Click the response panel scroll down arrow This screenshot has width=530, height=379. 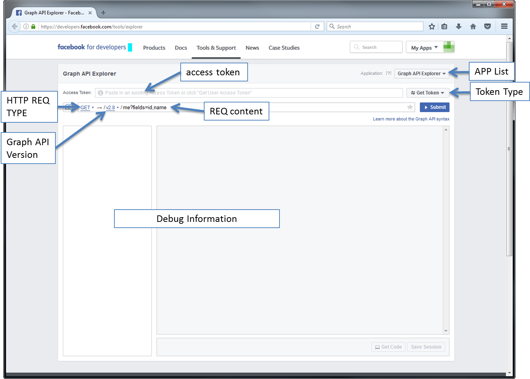(446, 331)
